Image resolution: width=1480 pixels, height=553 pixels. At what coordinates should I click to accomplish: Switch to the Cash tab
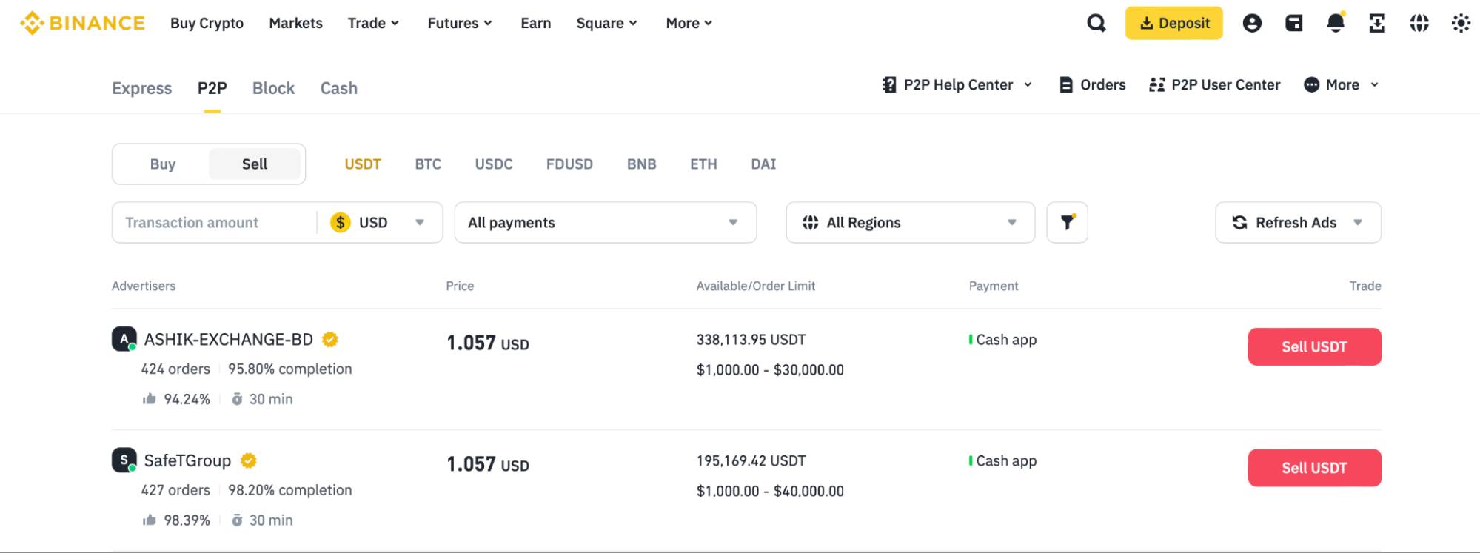pyautogui.click(x=338, y=88)
